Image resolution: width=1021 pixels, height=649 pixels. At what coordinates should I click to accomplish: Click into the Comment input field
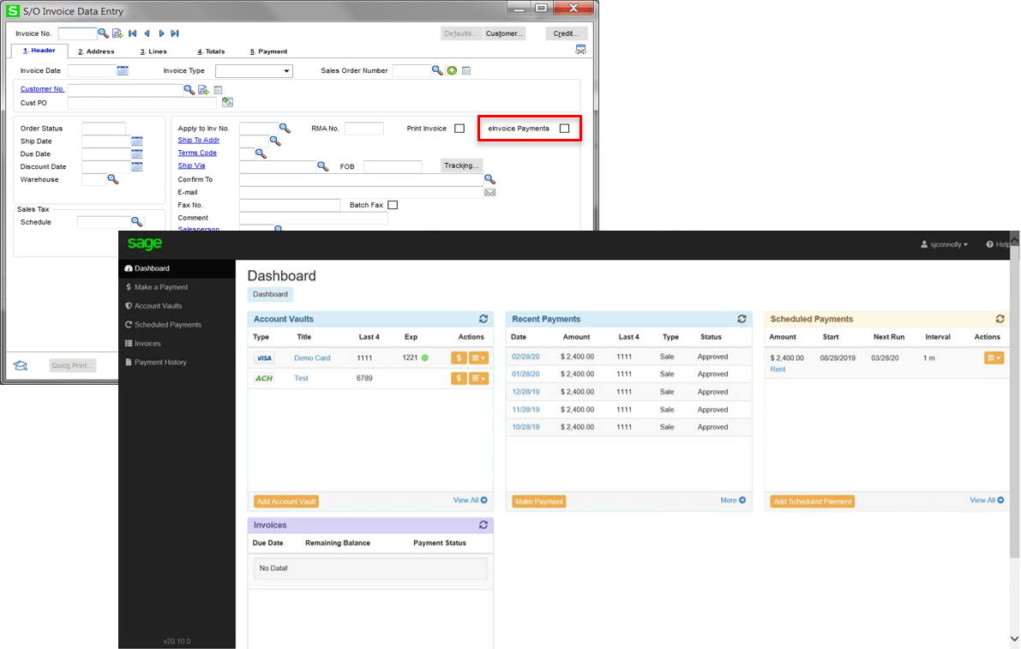[314, 218]
